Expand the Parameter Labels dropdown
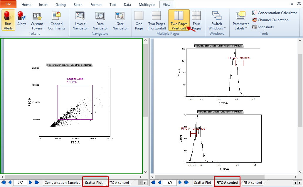Viewport: 303px width, 187px height. pos(240,20)
